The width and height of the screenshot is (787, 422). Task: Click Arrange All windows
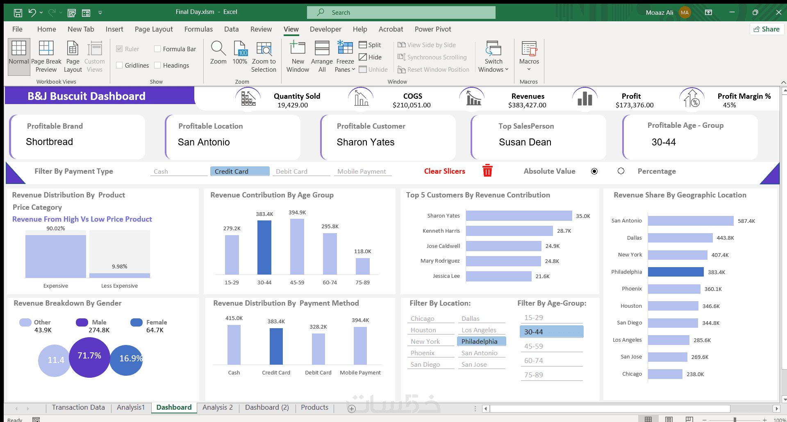322,57
